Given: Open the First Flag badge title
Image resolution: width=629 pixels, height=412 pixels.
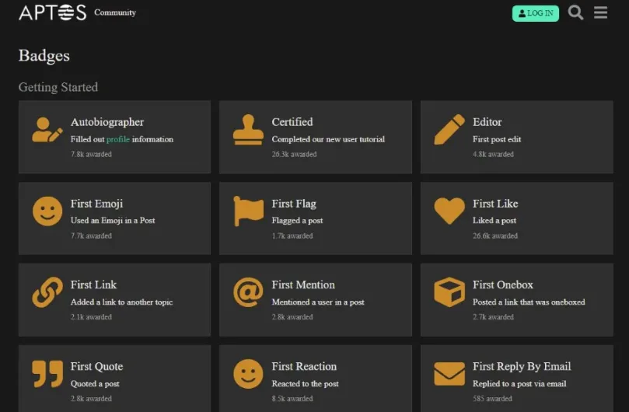Looking at the screenshot, I should (x=294, y=204).
